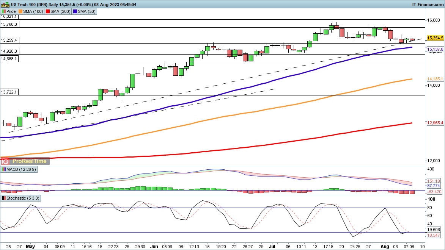Viewport: 445px width, 250px height.
Task: Click the 16,021.1 horizontal level label
Action: [x=9, y=16]
